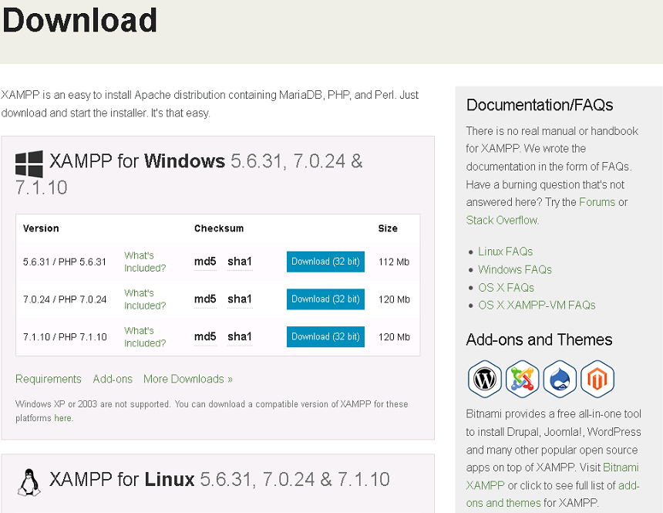The width and height of the screenshot is (663, 513).
Task: Click the WordPress add-on icon
Action: pos(485,379)
